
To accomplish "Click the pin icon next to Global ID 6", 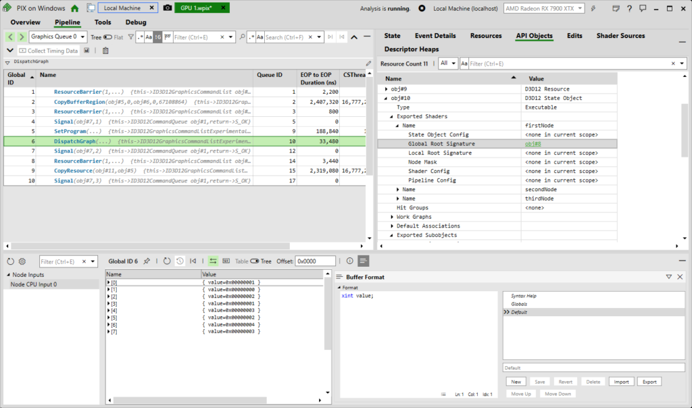I will [145, 261].
